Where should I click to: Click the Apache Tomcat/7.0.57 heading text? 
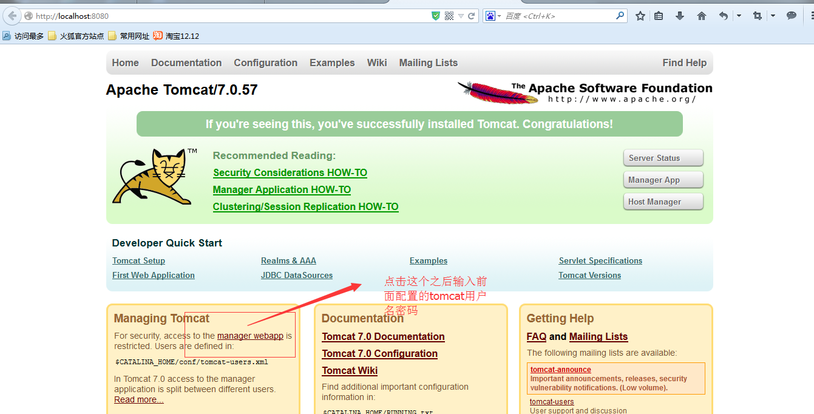click(181, 90)
